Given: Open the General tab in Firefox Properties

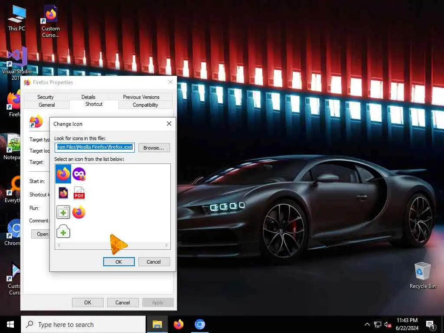Looking at the screenshot, I should pyautogui.click(x=47, y=105).
